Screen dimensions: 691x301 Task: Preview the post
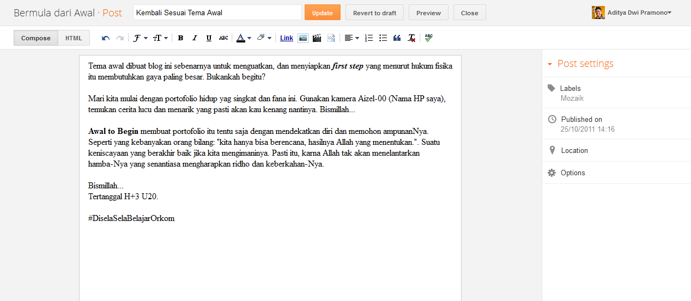(x=428, y=13)
